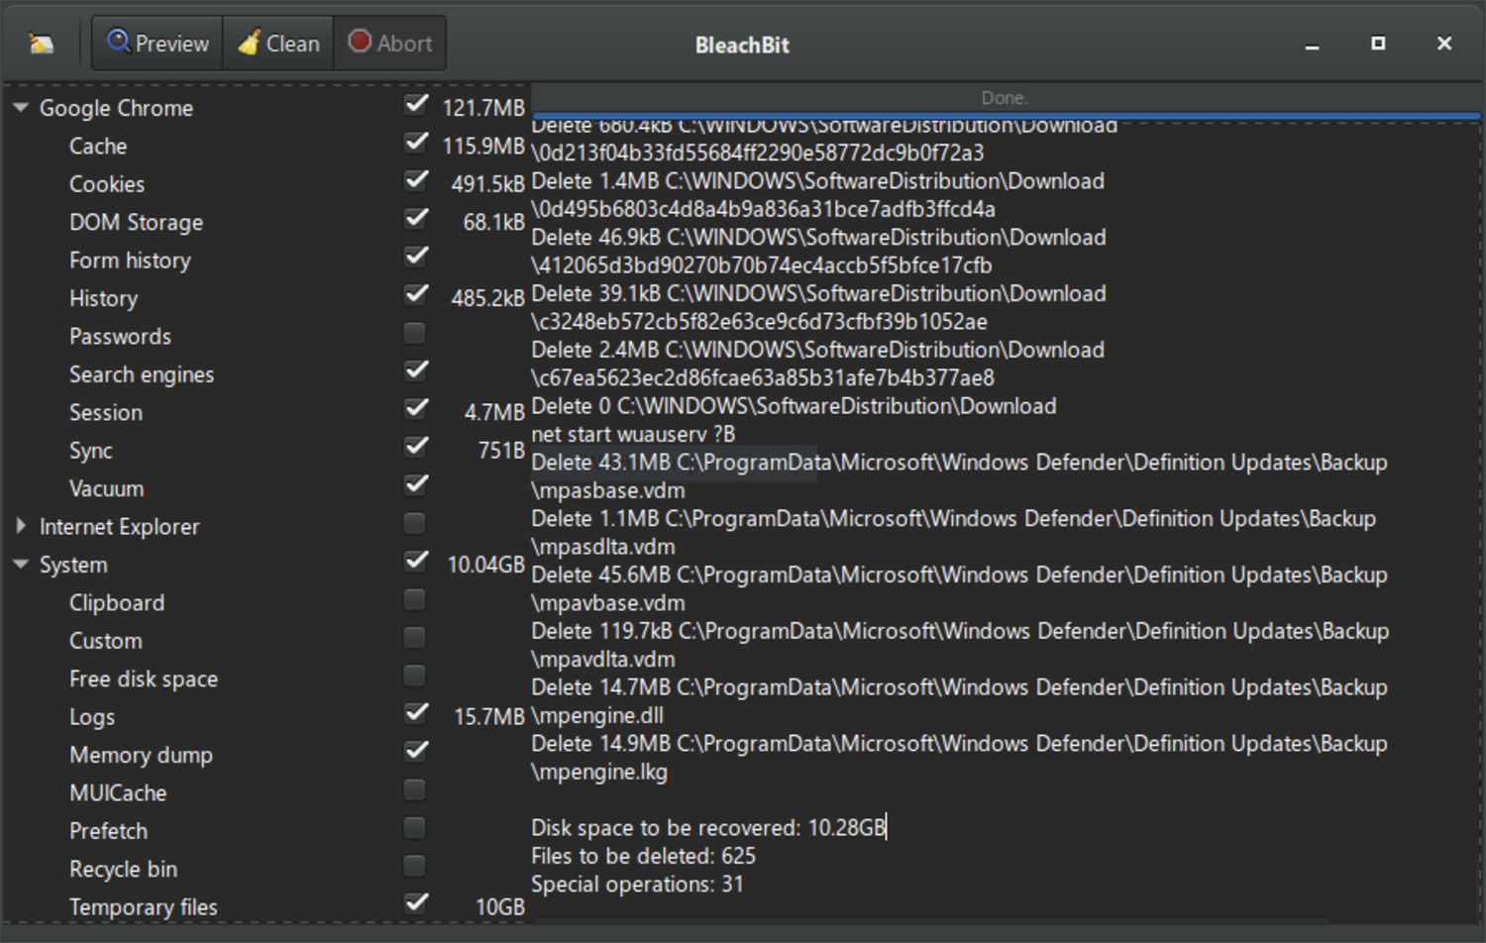Check the Internet Explorer group checkbox
The image size is (1486, 943).
tap(415, 523)
